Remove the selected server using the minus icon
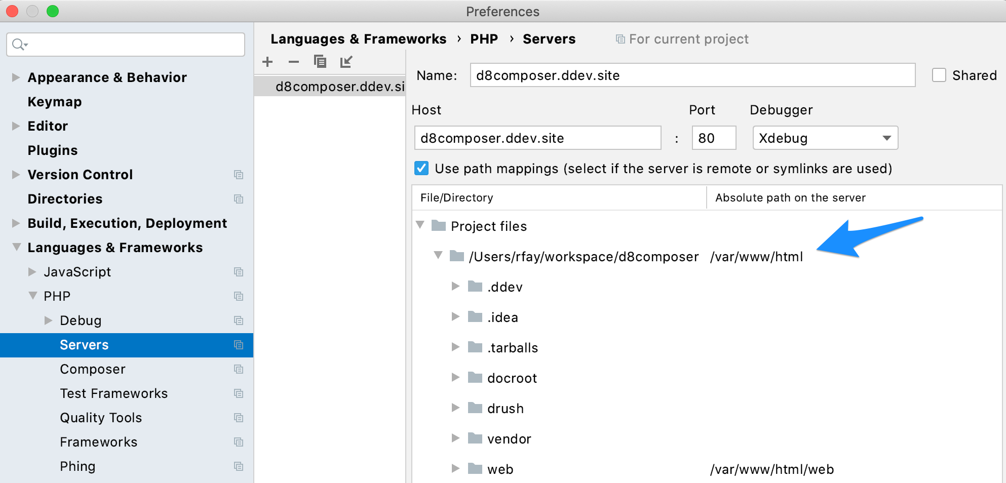 294,61
